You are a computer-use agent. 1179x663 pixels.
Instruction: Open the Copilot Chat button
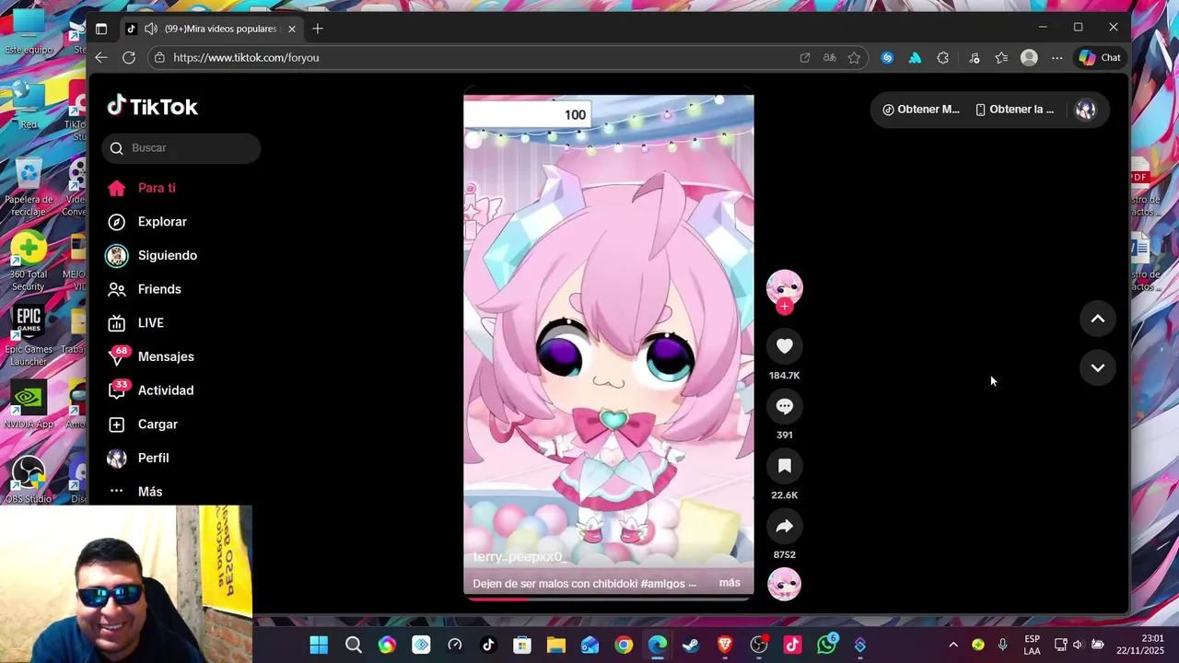point(1101,57)
